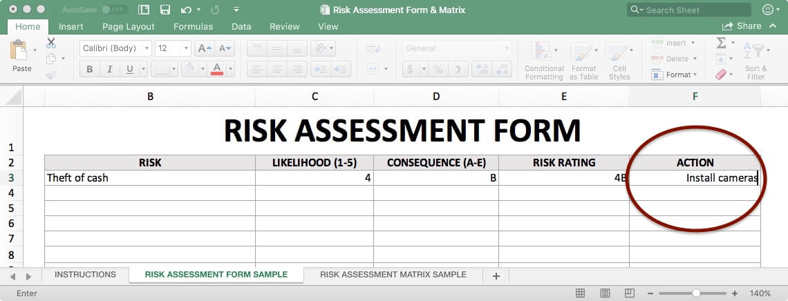Toggle underline formatting
Screen dimensions: 788x301
point(130,69)
